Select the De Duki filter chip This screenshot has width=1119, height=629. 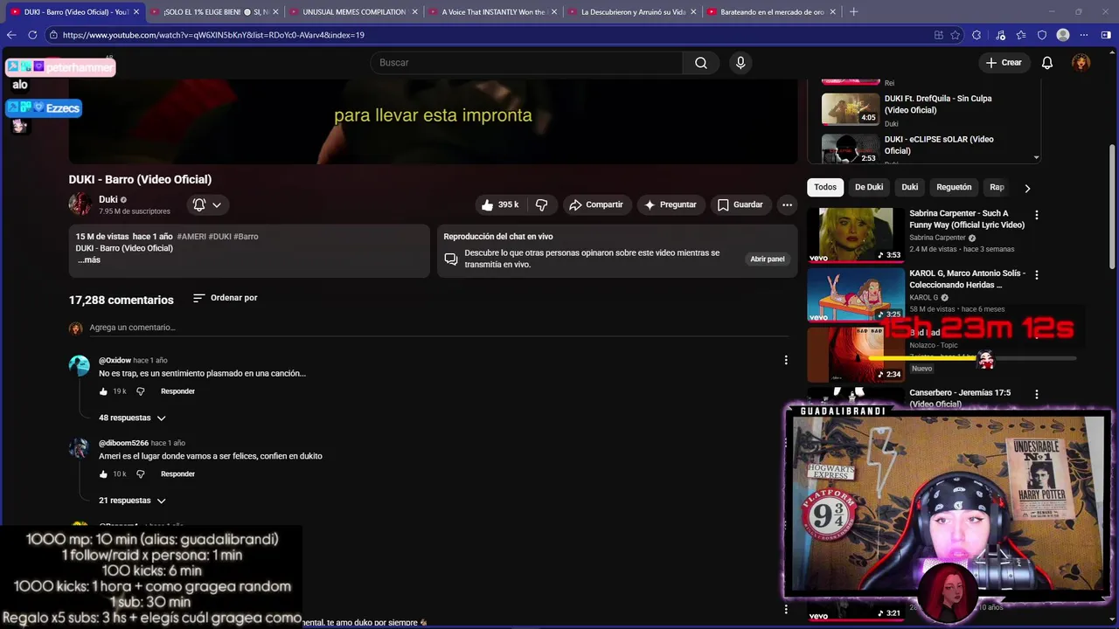869,187
